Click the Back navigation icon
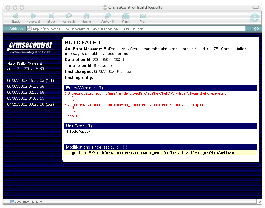The width and height of the screenshot is (265, 208). [x=15, y=16]
